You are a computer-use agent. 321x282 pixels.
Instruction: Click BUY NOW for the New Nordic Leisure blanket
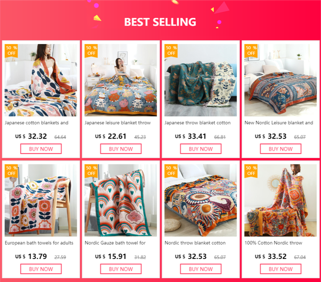[x=281, y=149]
